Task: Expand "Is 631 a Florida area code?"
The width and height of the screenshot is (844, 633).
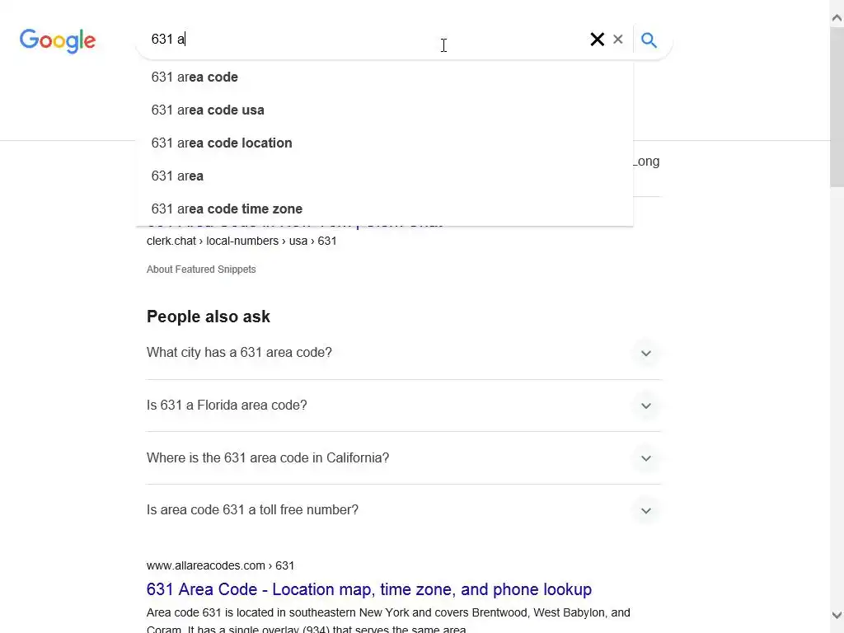Action: 645,406
